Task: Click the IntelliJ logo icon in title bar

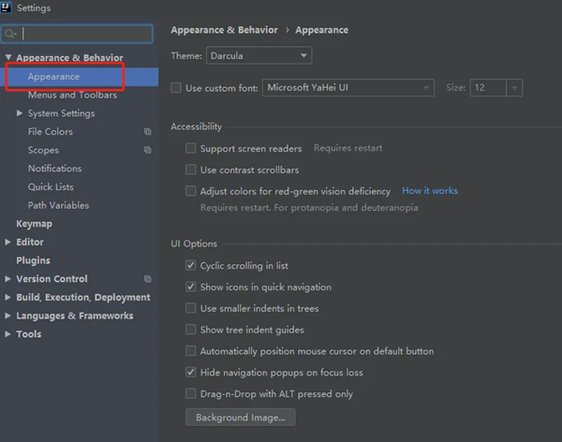Action: [8, 8]
